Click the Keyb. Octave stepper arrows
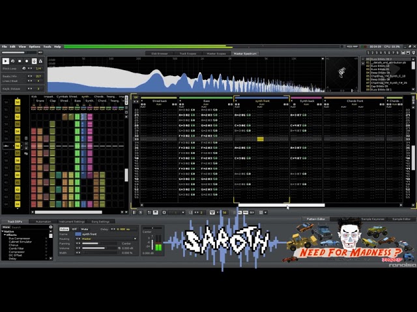The height and width of the screenshot is (312, 417). click(x=30, y=88)
